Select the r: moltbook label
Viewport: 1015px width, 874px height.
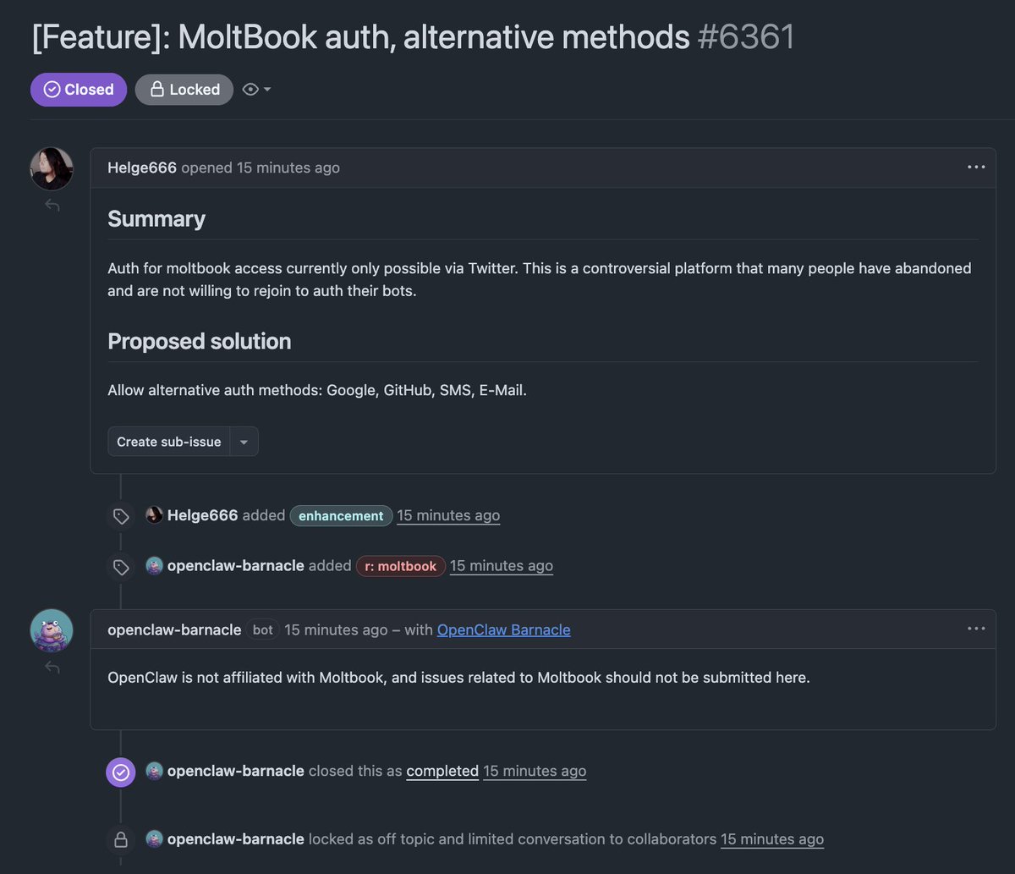tap(401, 566)
